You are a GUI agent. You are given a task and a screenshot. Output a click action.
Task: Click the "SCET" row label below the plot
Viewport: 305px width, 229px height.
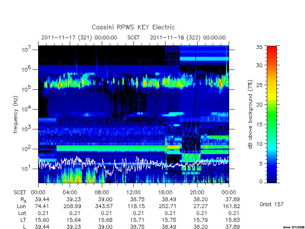[20, 193]
